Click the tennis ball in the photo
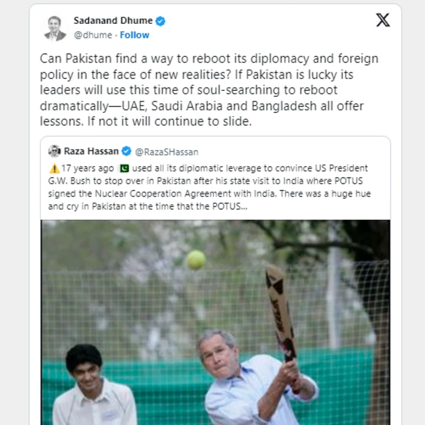 click(x=196, y=259)
